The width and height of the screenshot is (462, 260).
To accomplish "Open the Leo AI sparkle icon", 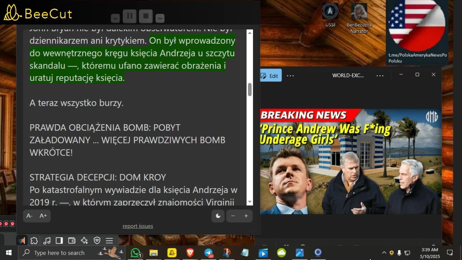I will click(x=84, y=240).
